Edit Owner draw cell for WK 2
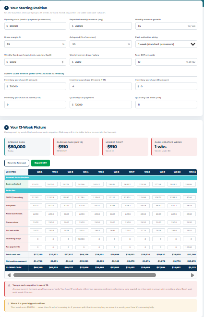This screenshot has height=317, width=204. pyautogui.click(x=51, y=222)
